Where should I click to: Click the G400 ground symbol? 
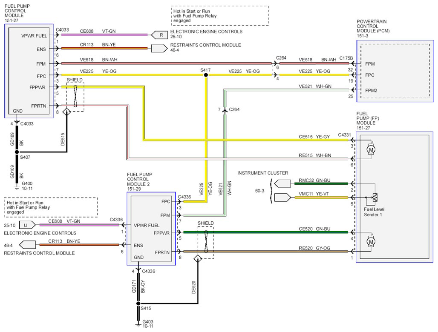click(x=17, y=188)
